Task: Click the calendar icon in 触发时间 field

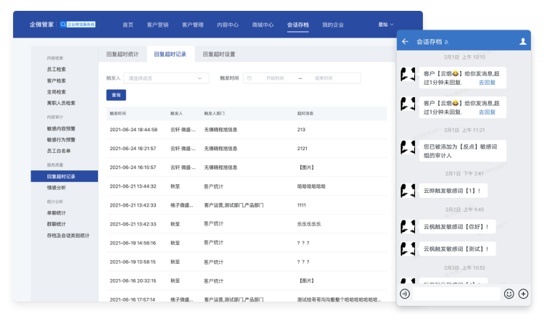Action: (x=249, y=78)
